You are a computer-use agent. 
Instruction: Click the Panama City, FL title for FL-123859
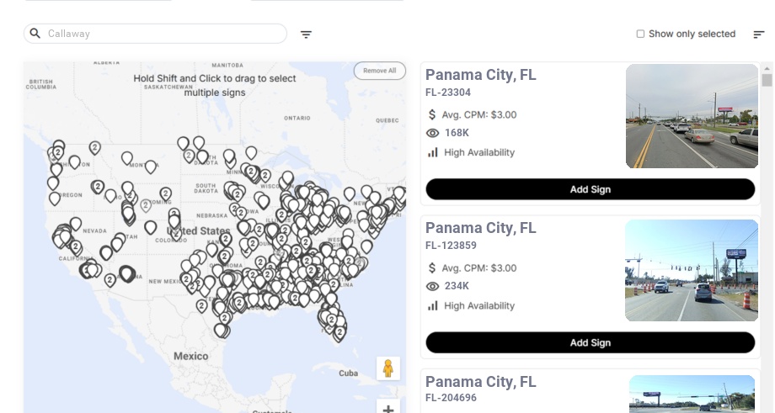point(480,228)
